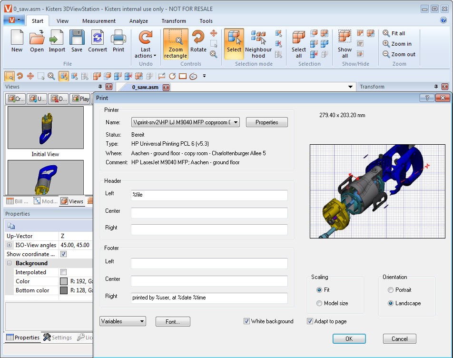Choose Neighbourhood selection mode

pyautogui.click(x=258, y=44)
